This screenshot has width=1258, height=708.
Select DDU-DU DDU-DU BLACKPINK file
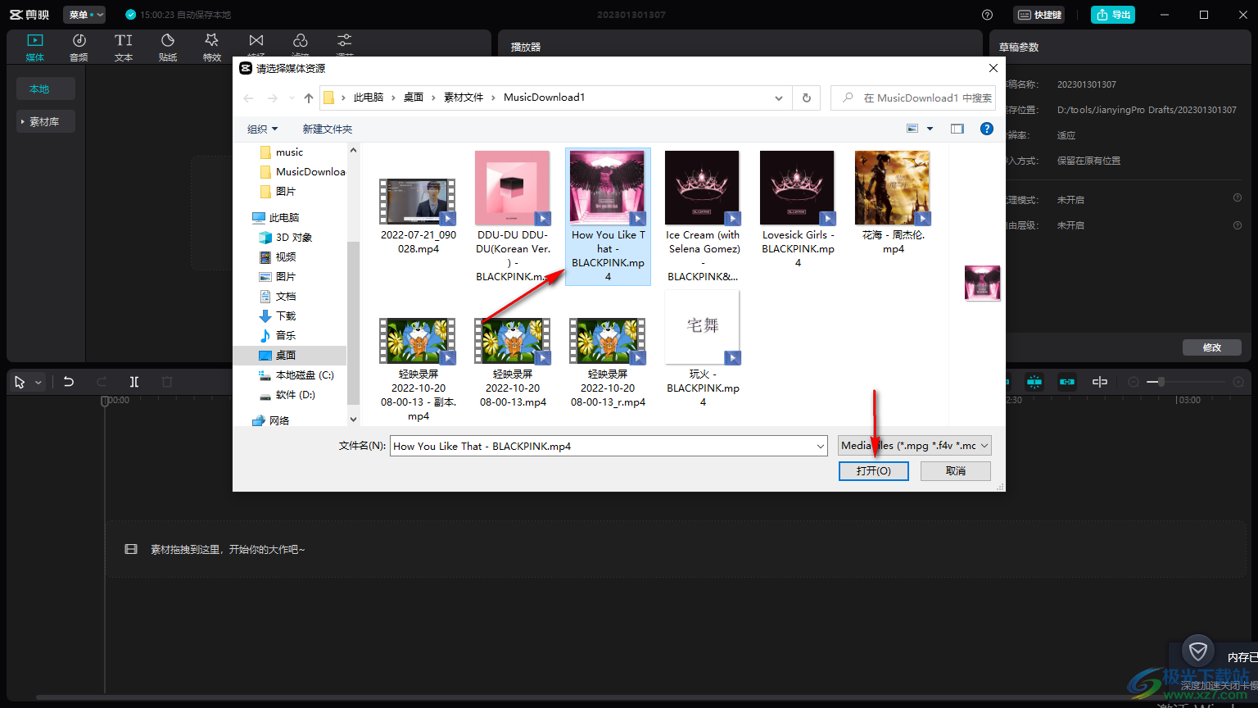513,217
